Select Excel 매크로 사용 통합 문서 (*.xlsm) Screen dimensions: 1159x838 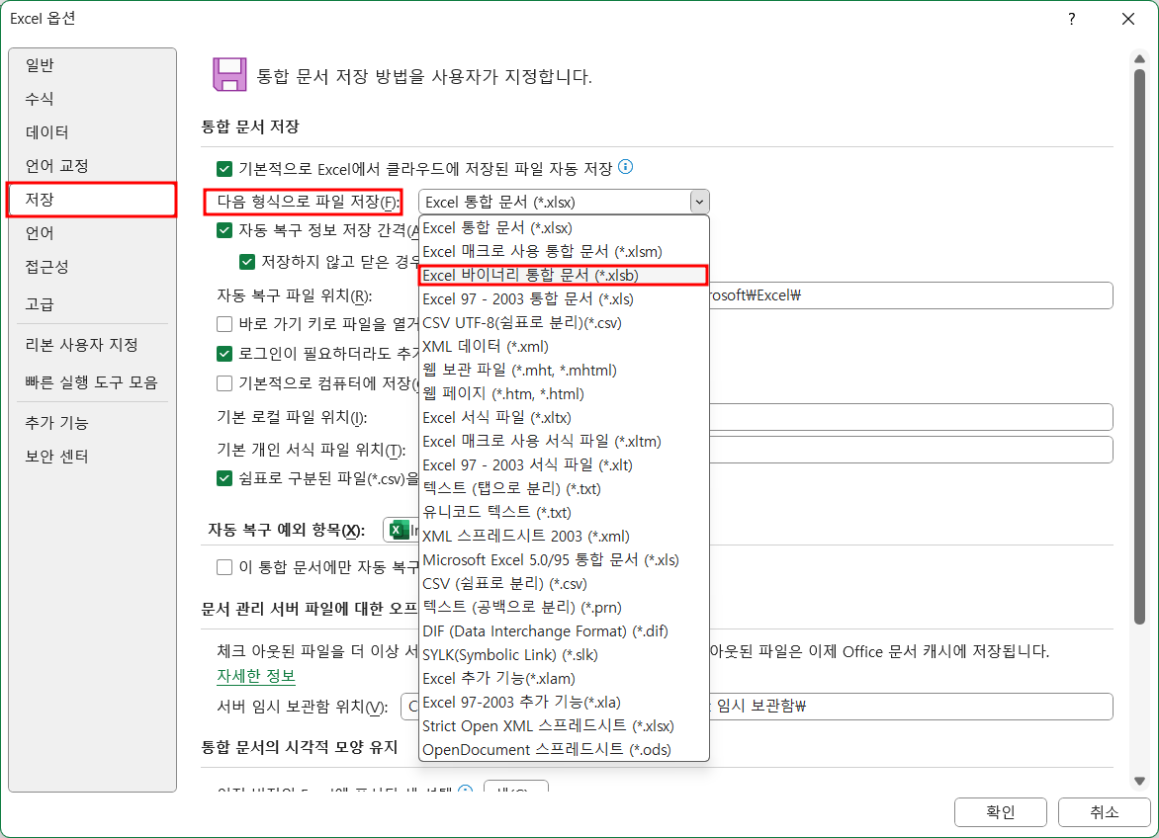tap(564, 252)
